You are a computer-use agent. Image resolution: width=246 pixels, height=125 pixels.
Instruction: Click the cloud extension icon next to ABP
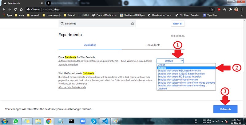coord(225,9)
